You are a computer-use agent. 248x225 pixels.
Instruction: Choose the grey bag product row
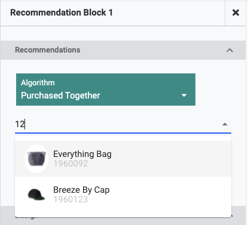coord(123,159)
